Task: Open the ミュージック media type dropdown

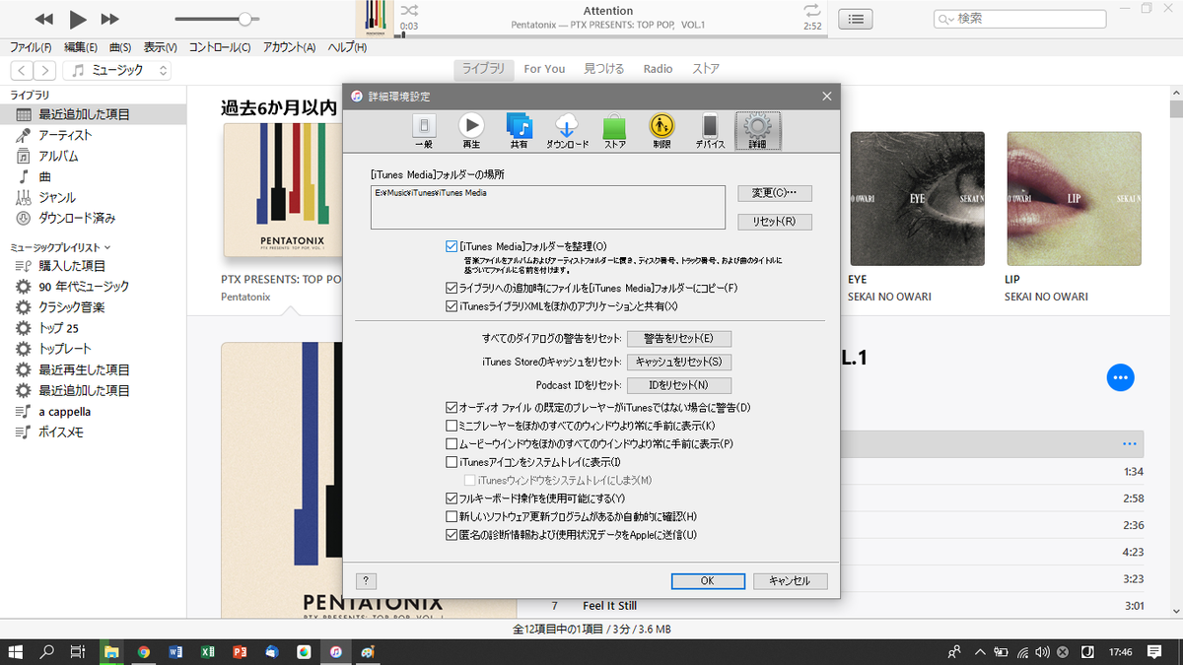Action: click(x=117, y=70)
